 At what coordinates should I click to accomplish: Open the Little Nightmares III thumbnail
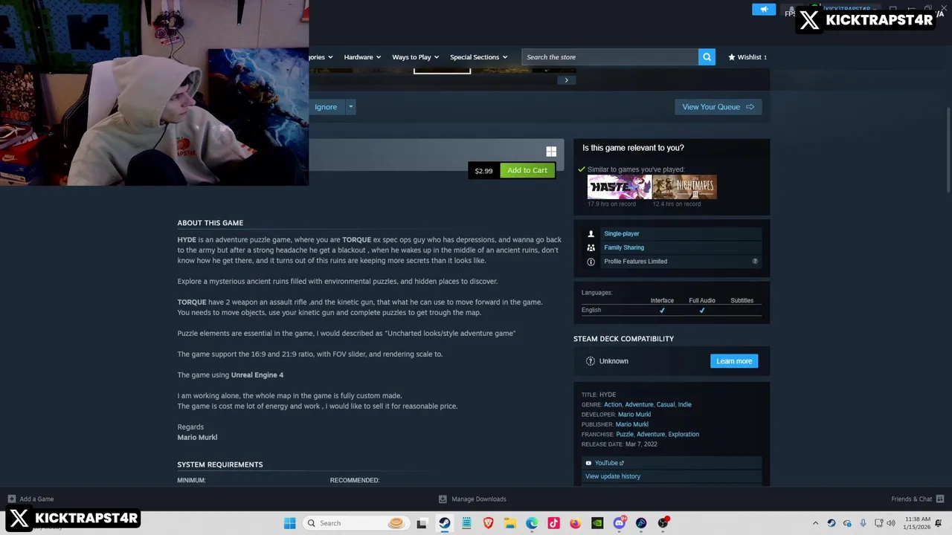(x=685, y=188)
